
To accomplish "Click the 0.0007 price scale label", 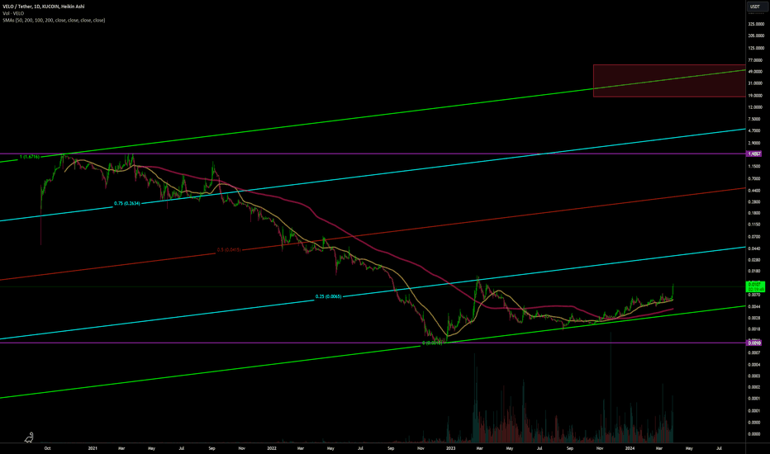I will 755,353.
